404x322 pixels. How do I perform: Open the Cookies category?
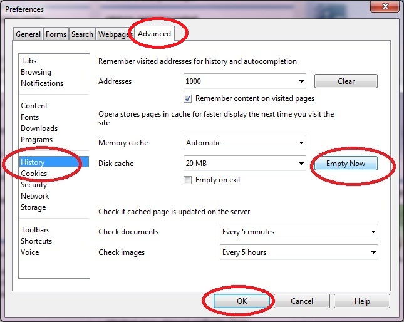[x=54, y=174]
